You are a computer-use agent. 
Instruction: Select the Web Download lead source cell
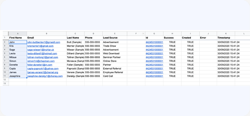click(x=115, y=53)
